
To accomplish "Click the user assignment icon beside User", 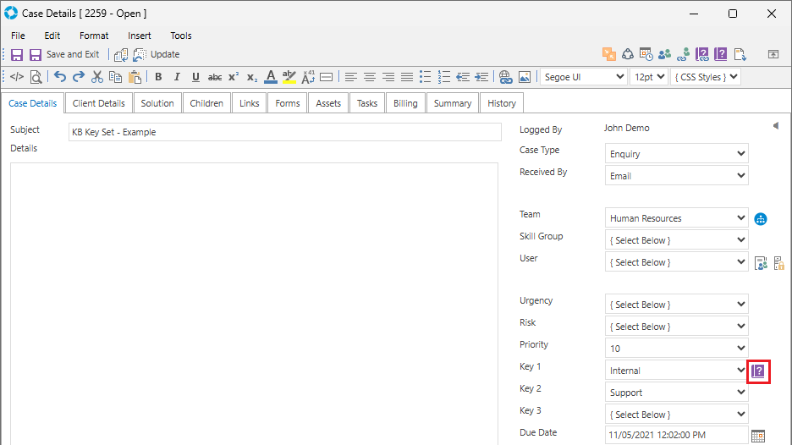I will pos(761,263).
